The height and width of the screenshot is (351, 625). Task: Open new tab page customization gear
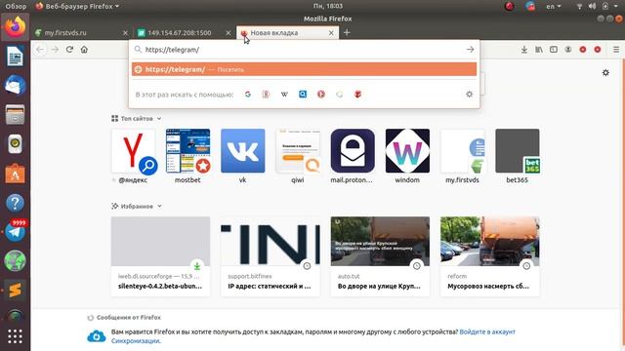click(605, 72)
